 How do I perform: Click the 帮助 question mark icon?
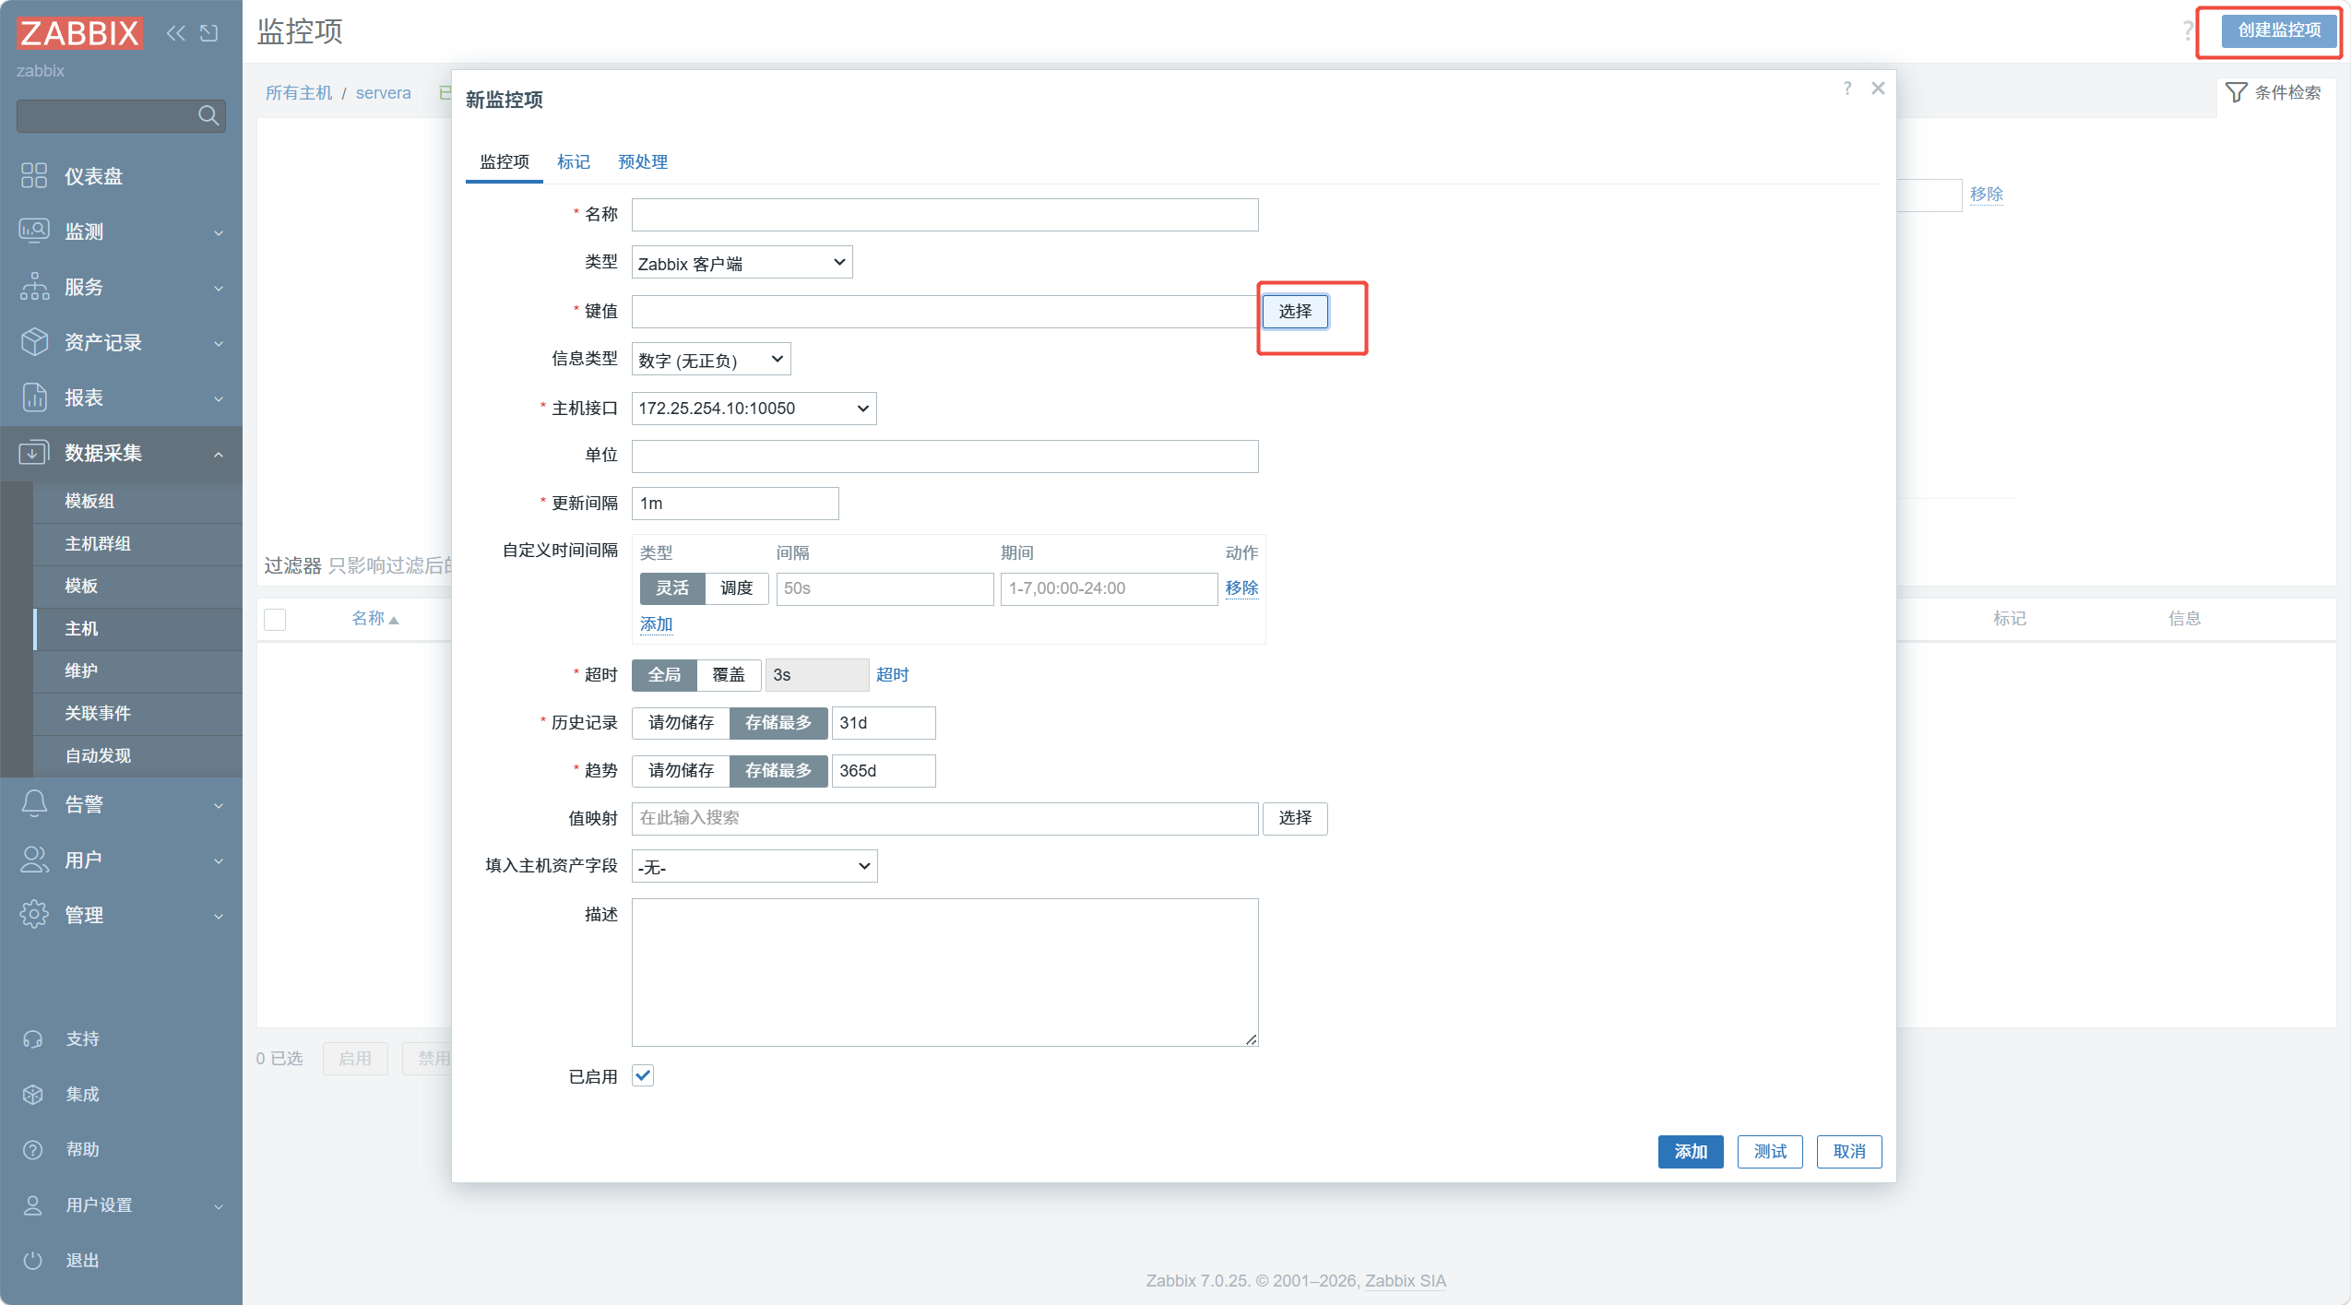[33, 1150]
